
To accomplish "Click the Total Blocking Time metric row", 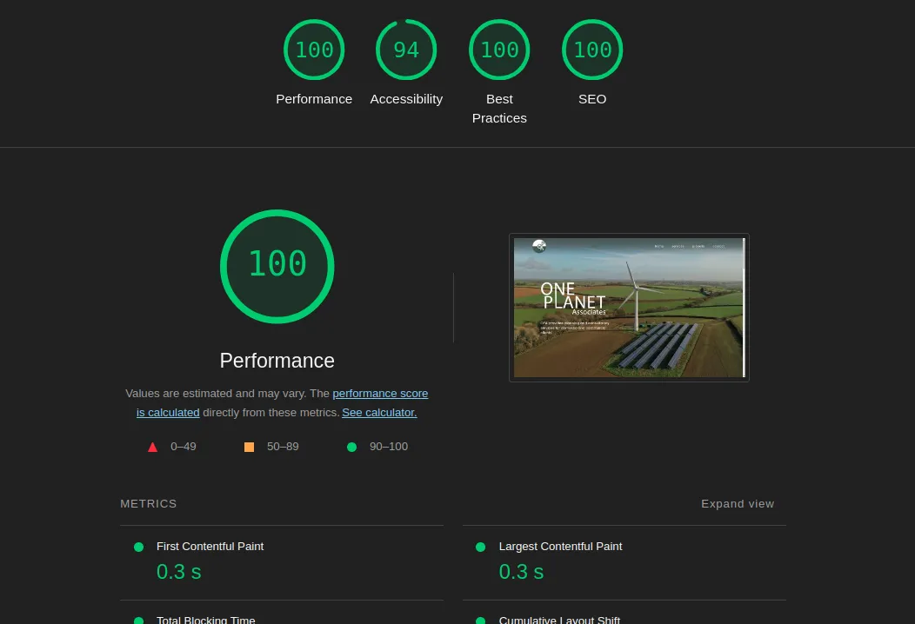I will [x=205, y=619].
